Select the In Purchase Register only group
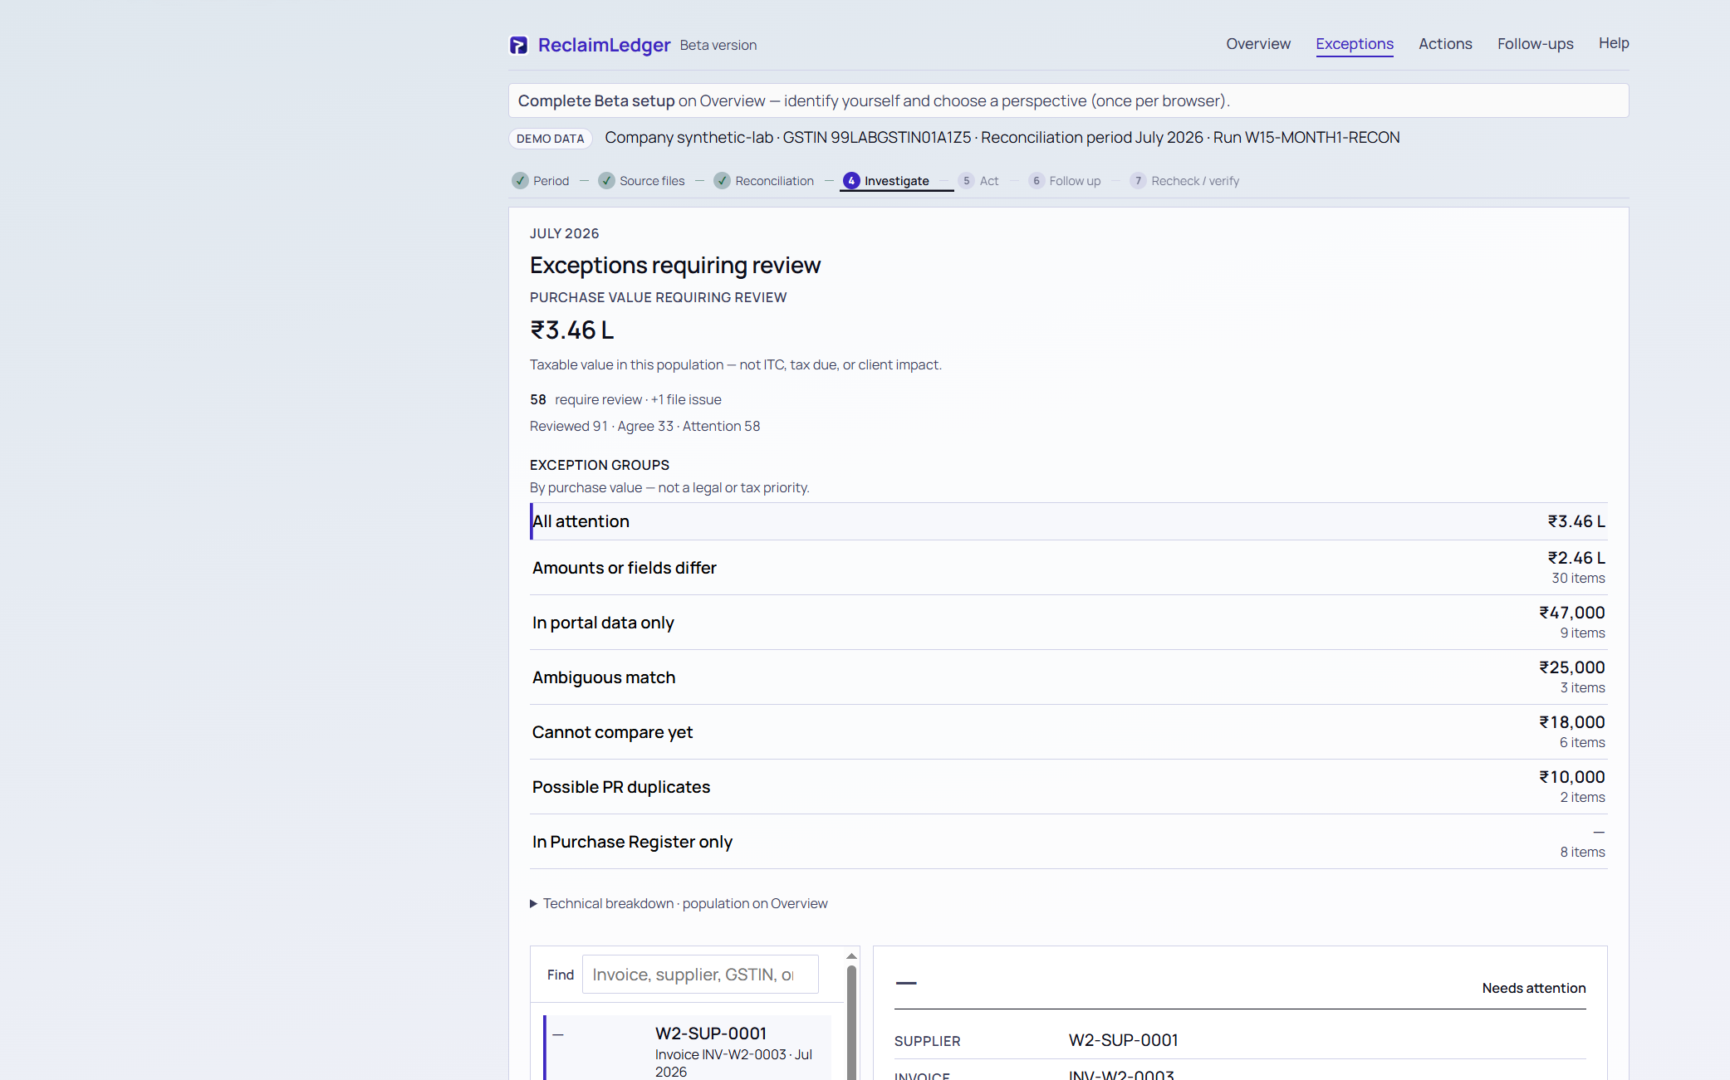This screenshot has height=1080, width=1730. [1068, 842]
